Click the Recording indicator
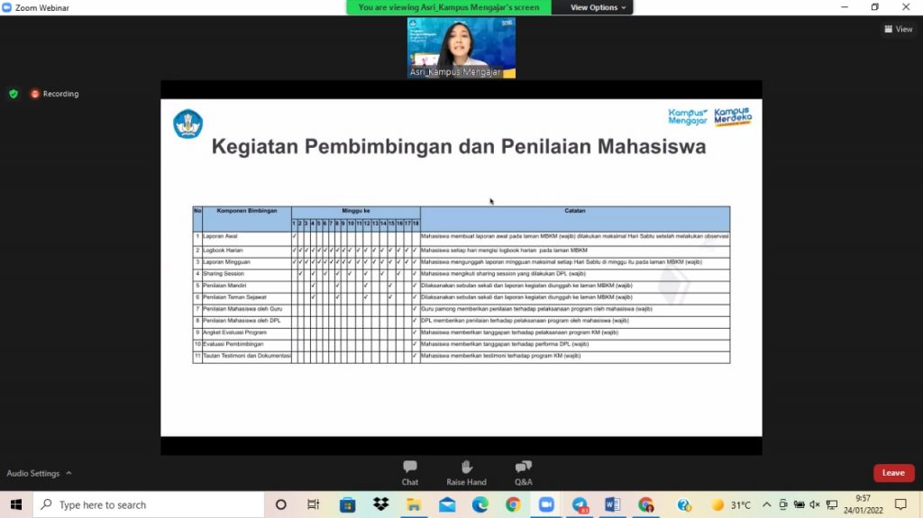Screen dimensions: 923x518 [54, 94]
